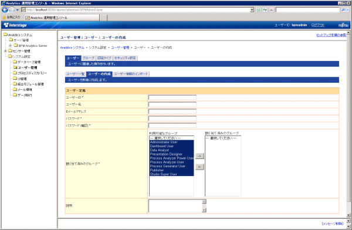Open the search provider dropdown arrow

tap(348, 10)
